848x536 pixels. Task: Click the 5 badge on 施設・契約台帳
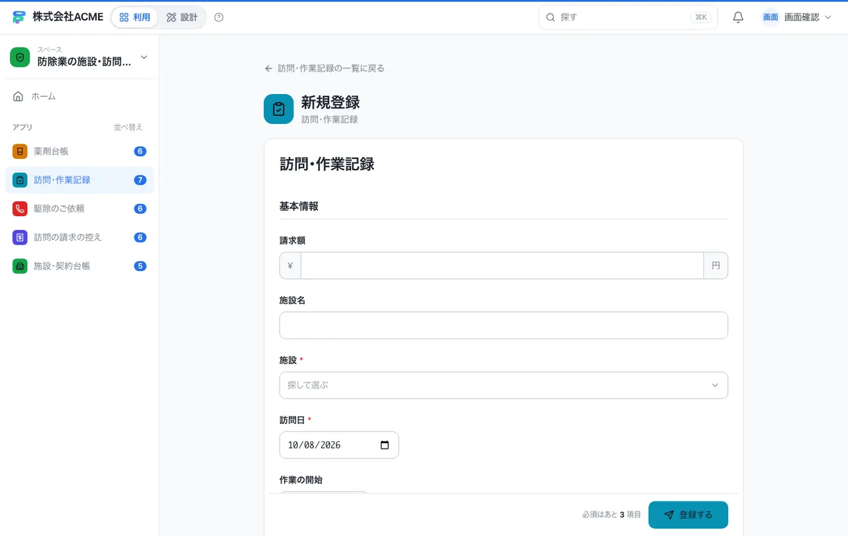pyautogui.click(x=140, y=266)
